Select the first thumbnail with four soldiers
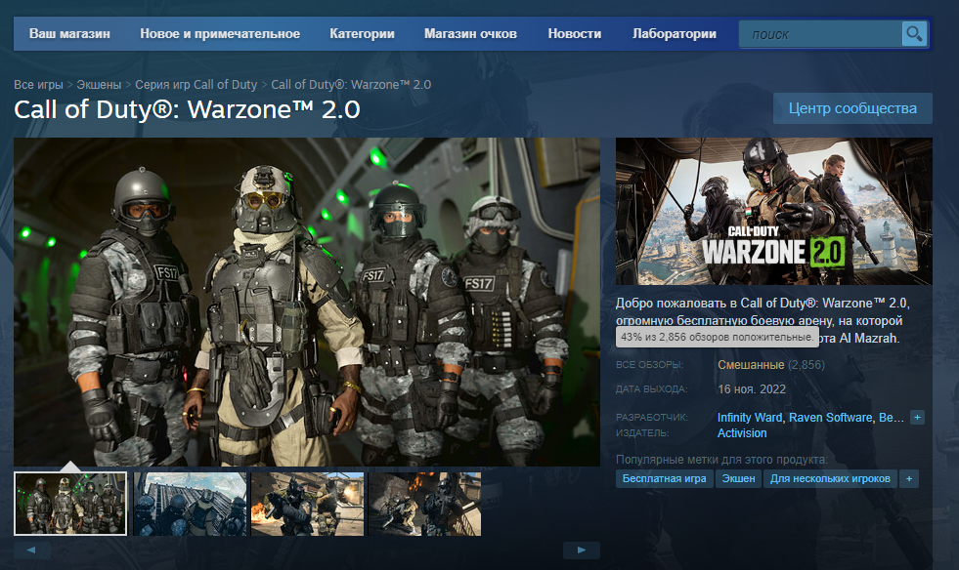The width and height of the screenshot is (959, 570). (x=70, y=504)
